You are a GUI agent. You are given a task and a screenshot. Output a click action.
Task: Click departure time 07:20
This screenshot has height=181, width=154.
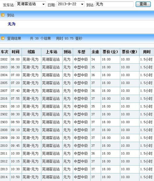15,83
